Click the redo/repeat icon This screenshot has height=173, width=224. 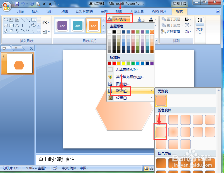coord(32,4)
